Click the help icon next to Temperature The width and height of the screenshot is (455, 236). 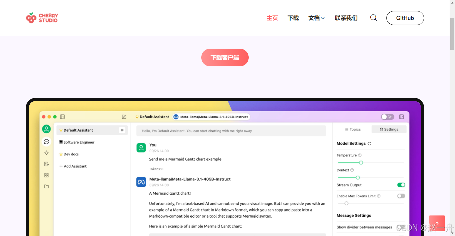click(x=360, y=155)
